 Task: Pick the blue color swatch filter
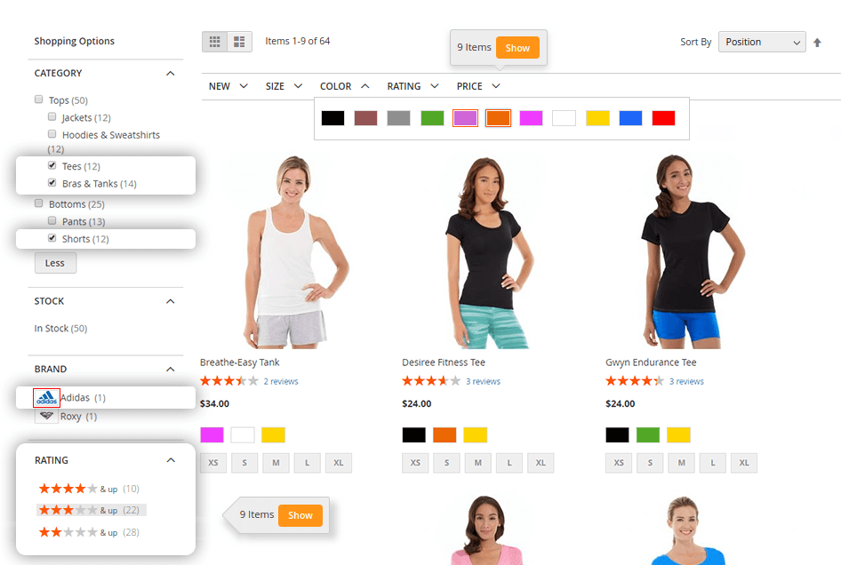(x=631, y=118)
